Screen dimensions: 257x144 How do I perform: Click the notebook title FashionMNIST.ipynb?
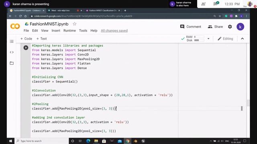(x=49, y=24)
